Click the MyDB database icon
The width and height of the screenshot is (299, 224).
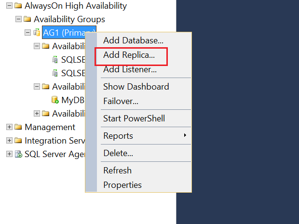[54, 100]
